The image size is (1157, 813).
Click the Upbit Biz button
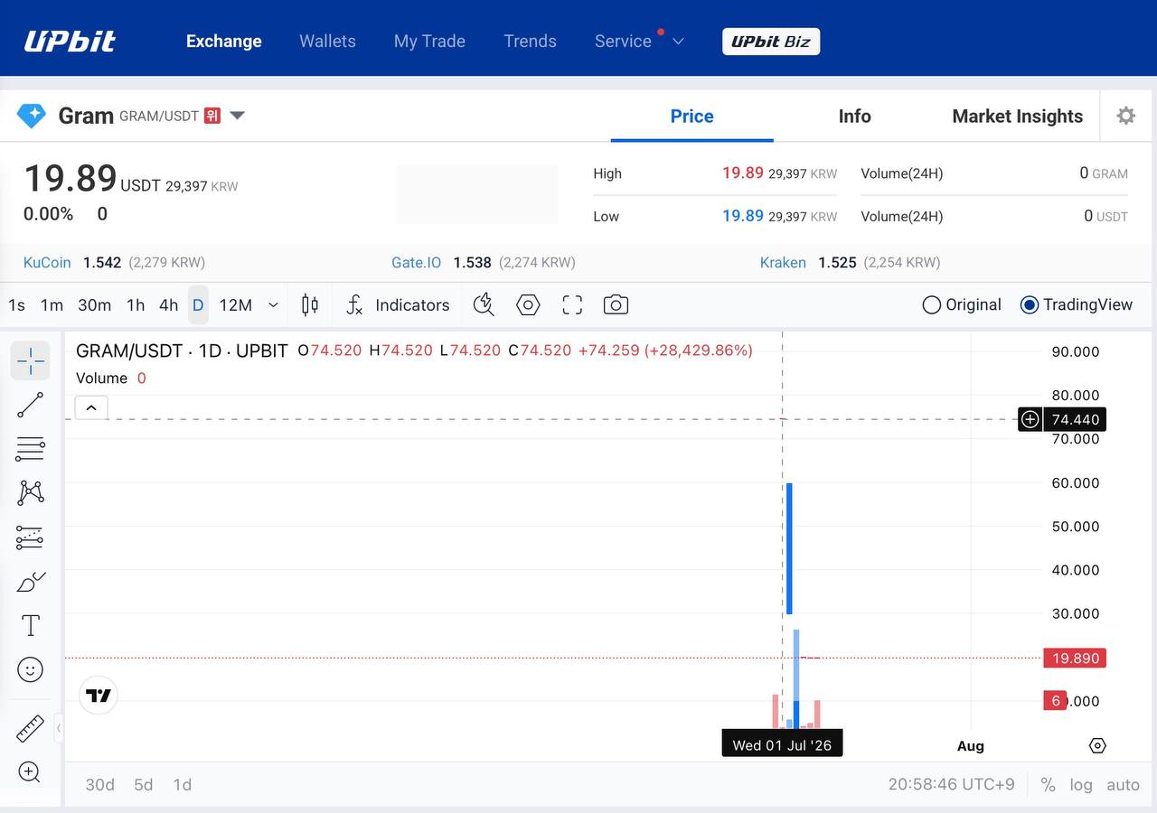click(x=771, y=41)
